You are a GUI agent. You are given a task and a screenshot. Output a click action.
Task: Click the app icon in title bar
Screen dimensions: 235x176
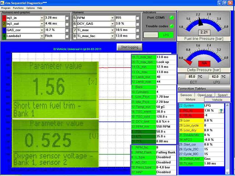pyautogui.click(x=2, y=3)
